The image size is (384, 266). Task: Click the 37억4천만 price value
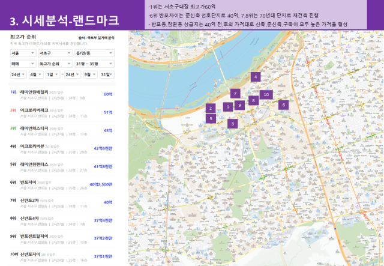click(x=103, y=220)
